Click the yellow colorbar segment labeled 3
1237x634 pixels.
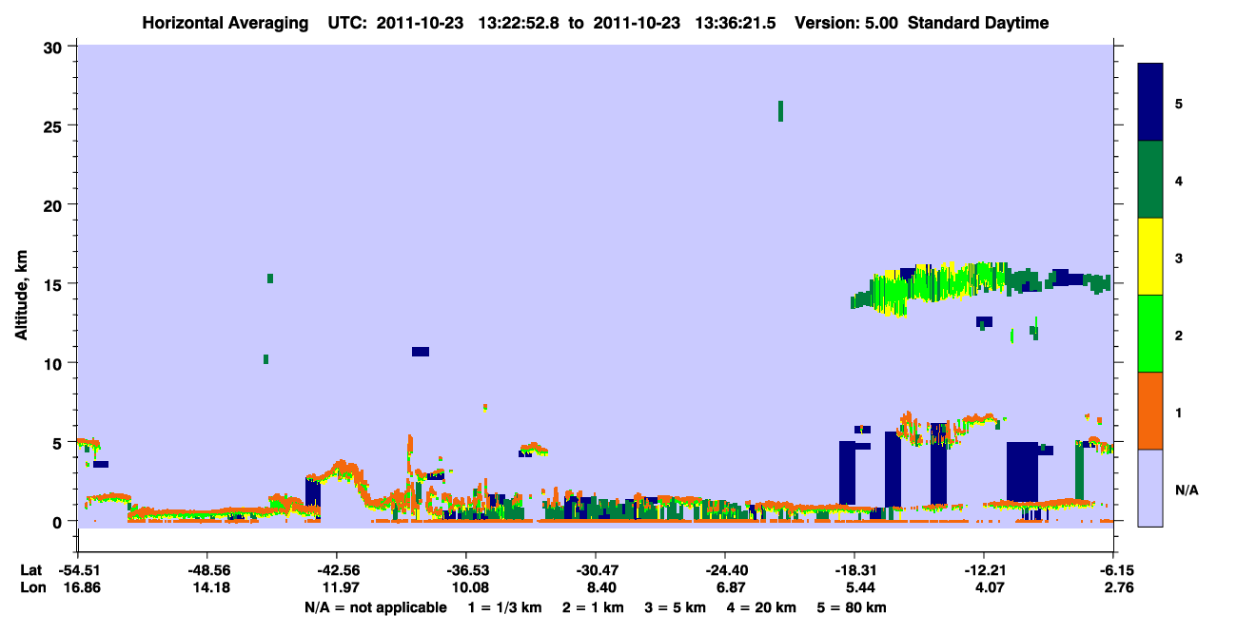tap(1150, 257)
